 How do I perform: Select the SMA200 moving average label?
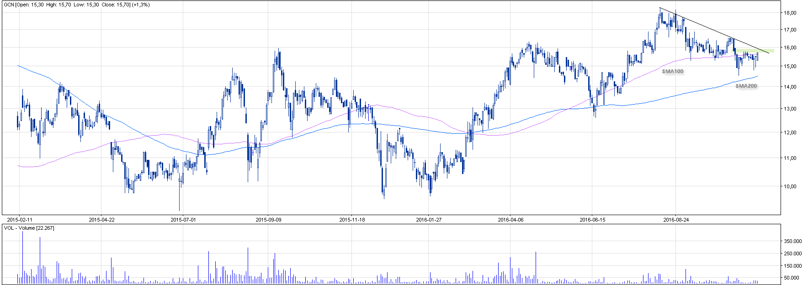pos(746,86)
